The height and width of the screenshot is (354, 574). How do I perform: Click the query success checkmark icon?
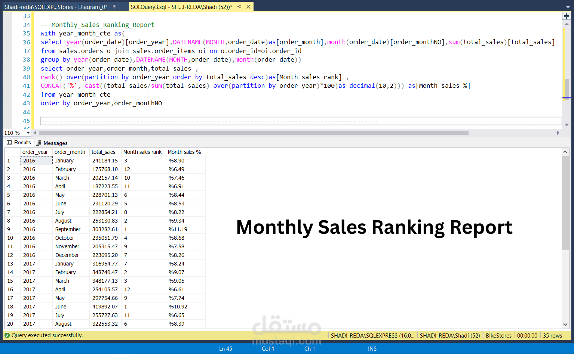(7, 335)
